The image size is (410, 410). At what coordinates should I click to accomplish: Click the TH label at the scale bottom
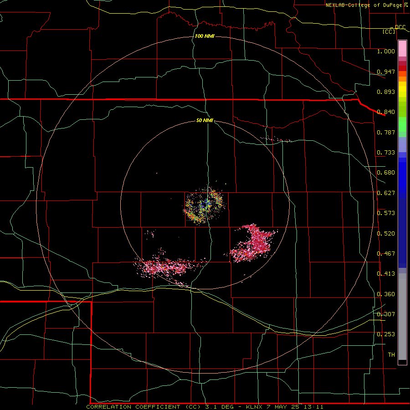pos(391,355)
